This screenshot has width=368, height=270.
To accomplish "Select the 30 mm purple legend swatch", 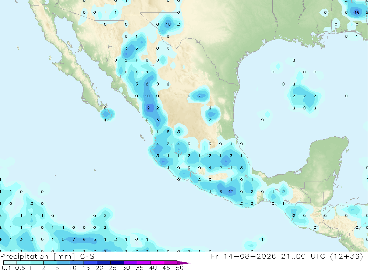I will pyautogui.click(x=130, y=263).
